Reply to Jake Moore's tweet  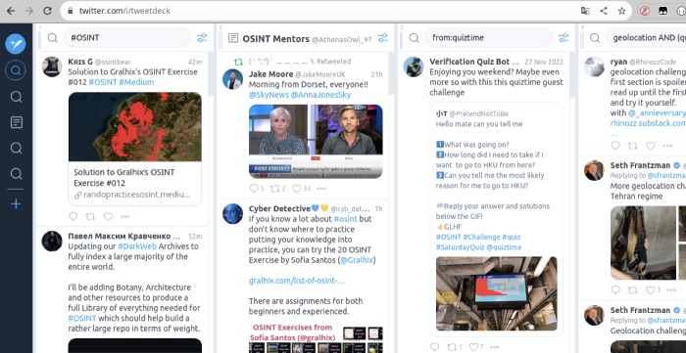(x=254, y=189)
